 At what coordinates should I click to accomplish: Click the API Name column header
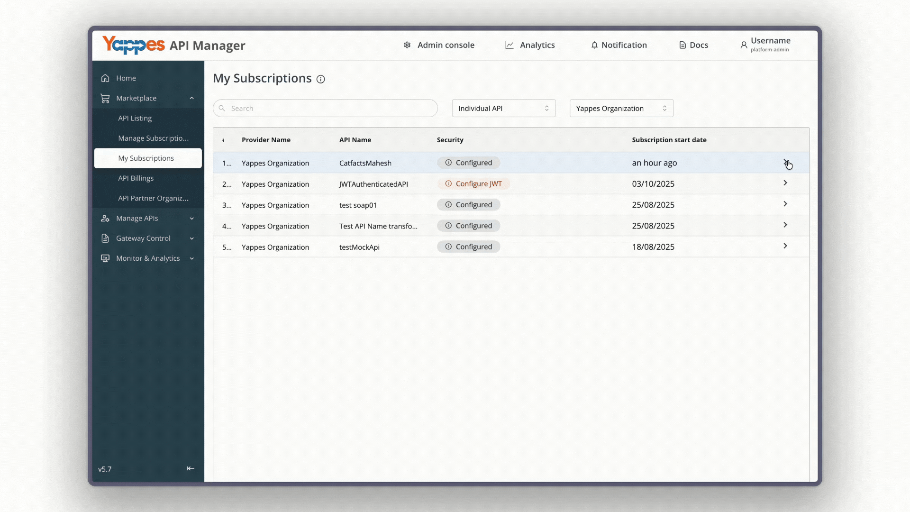point(355,140)
